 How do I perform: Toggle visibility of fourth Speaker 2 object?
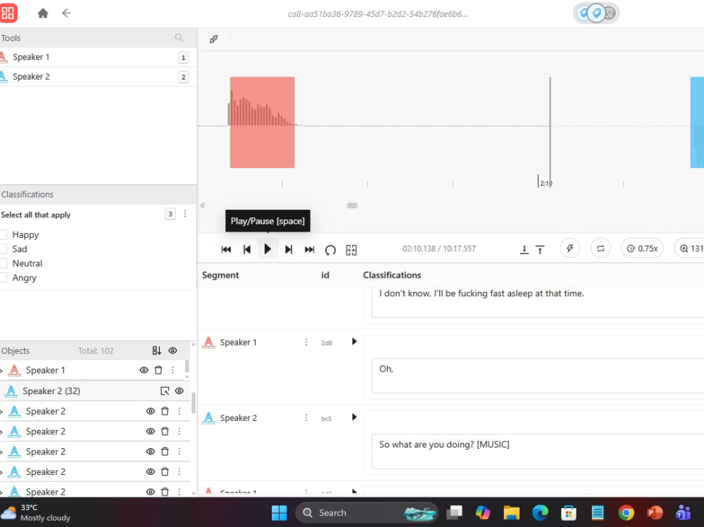(151, 472)
